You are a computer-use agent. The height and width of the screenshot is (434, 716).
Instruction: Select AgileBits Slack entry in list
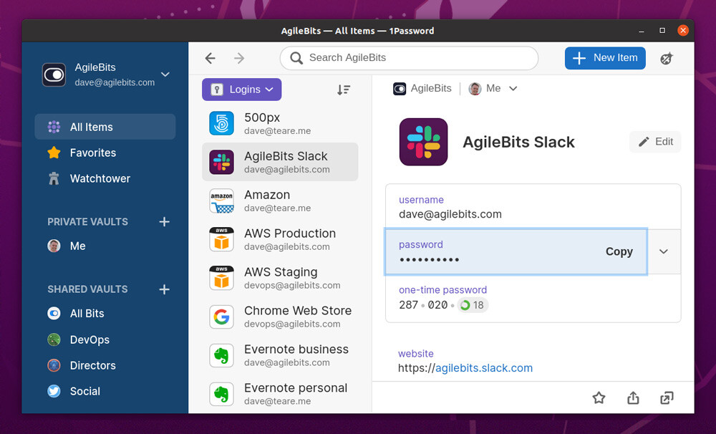pos(280,162)
